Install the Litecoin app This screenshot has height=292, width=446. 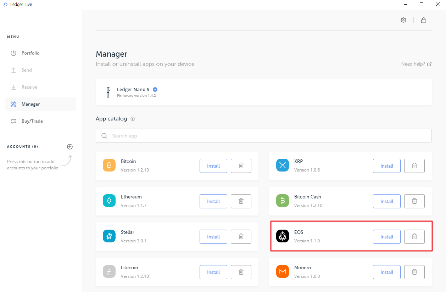click(213, 272)
